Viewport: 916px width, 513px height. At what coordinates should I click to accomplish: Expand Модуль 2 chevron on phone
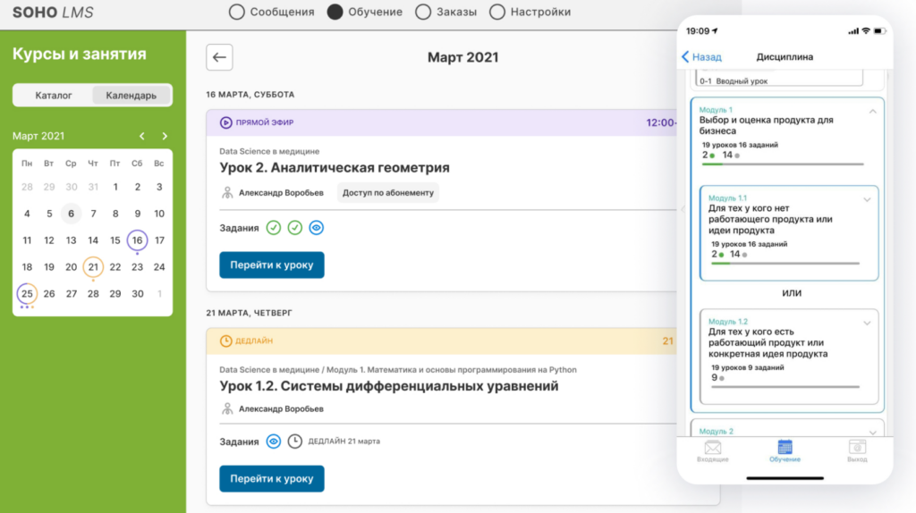pos(872,433)
